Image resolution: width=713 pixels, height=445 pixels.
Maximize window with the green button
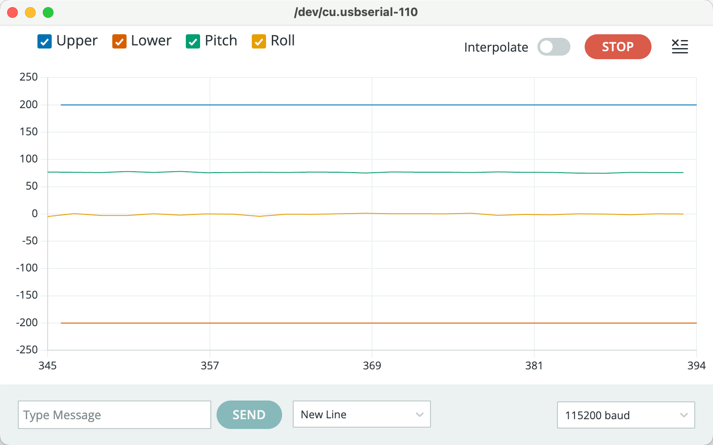pyautogui.click(x=48, y=12)
